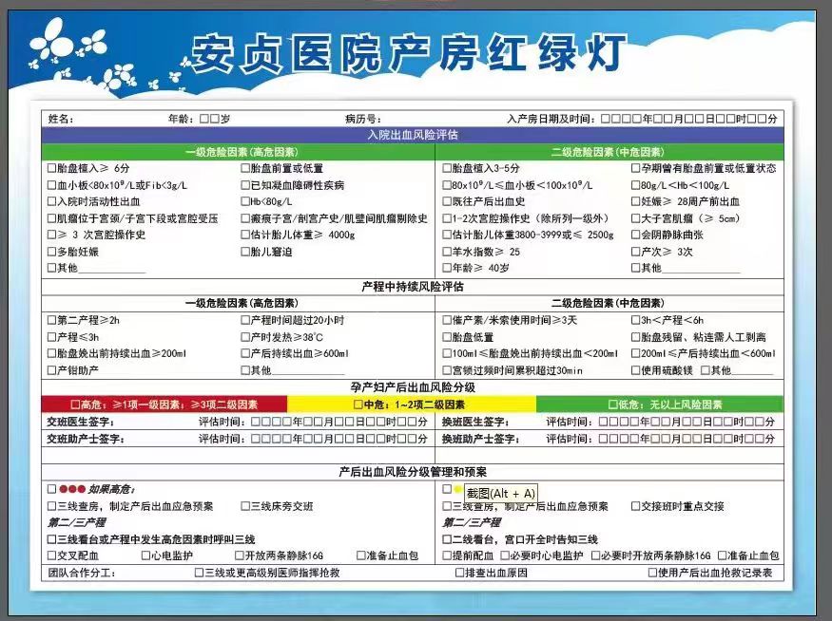
Task: Click the red 高危 risk level band
Action: pyautogui.click(x=164, y=404)
